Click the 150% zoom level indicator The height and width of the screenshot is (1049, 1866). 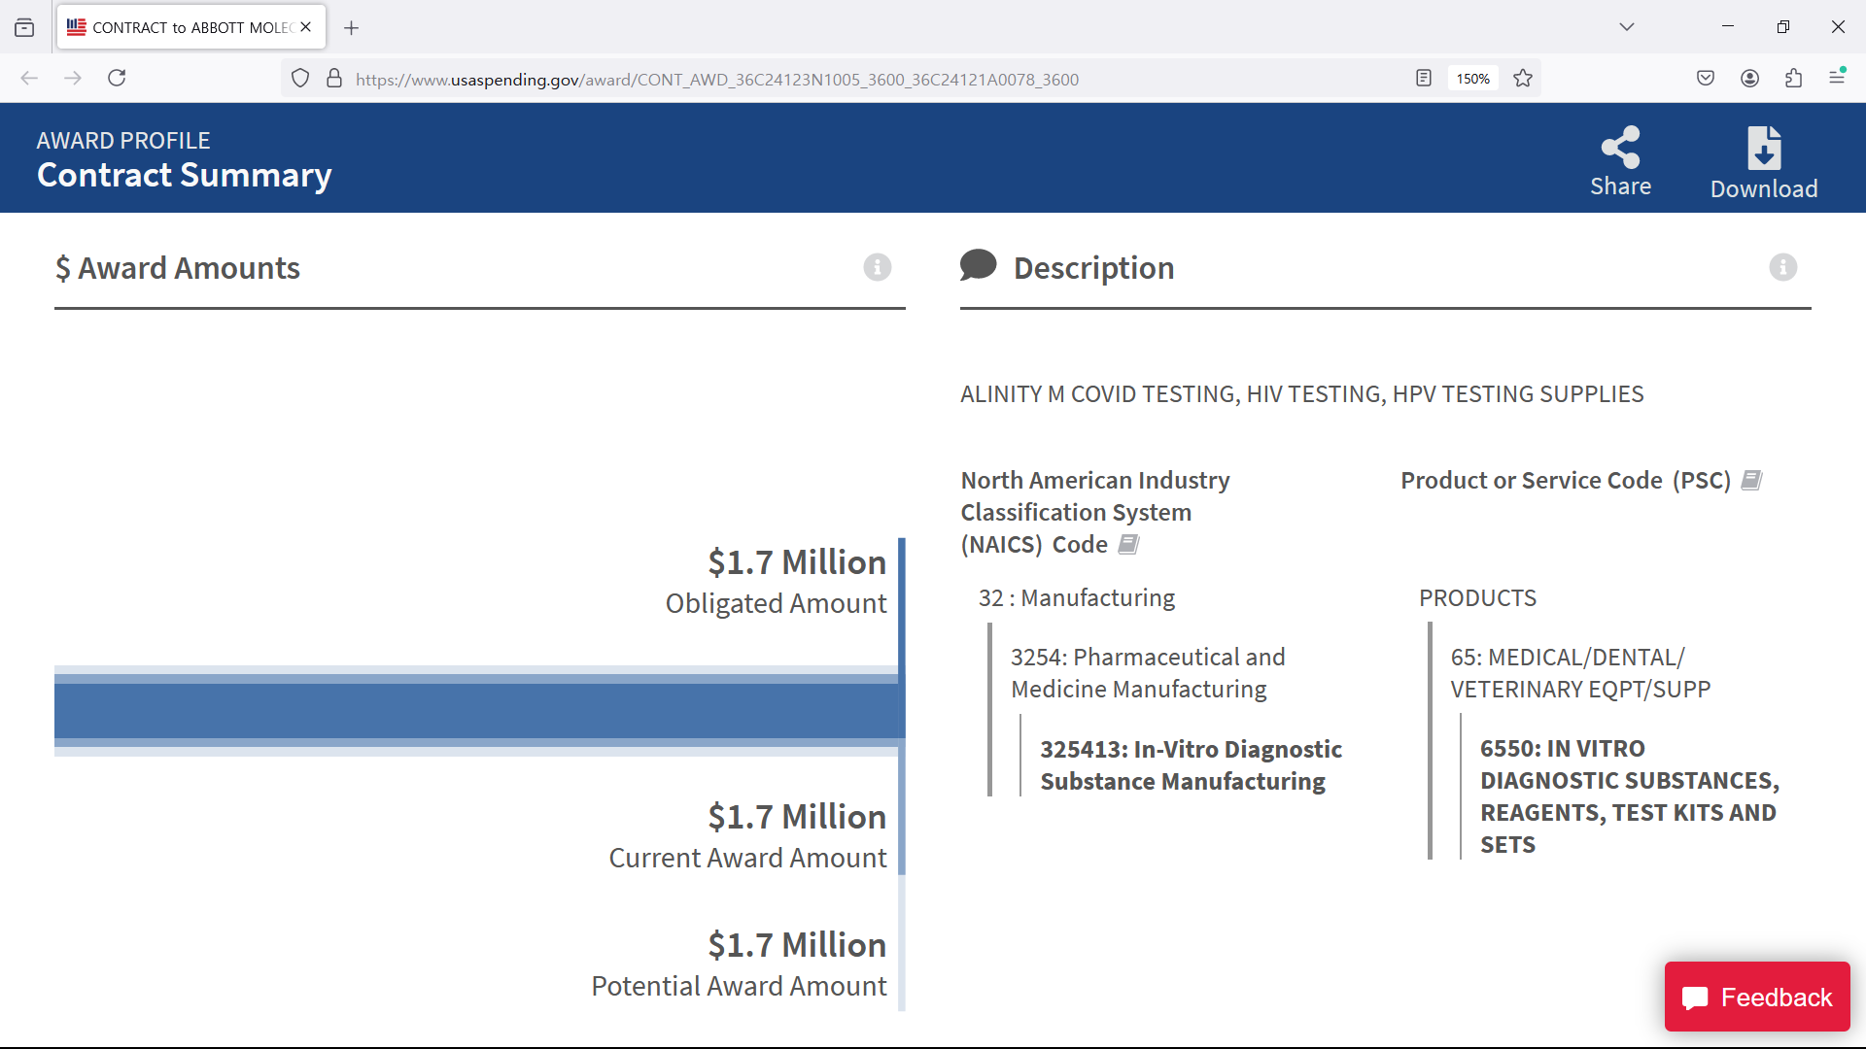1472,79
